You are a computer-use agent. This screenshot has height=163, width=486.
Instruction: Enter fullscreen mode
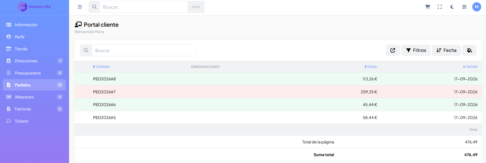[x=440, y=7]
